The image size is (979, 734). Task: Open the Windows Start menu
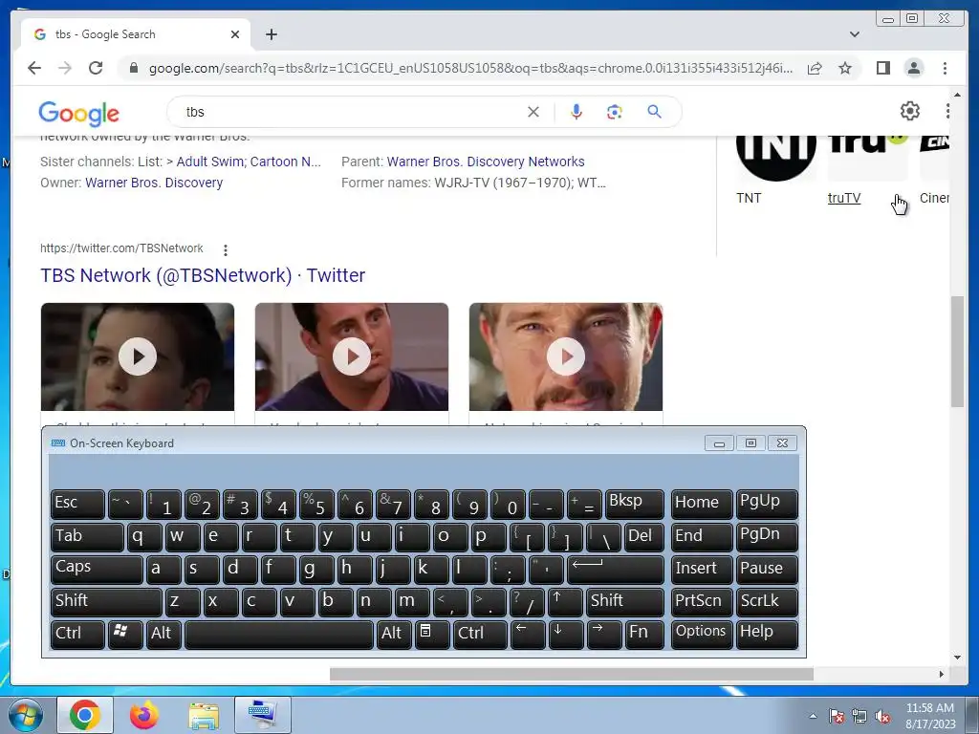(26, 715)
